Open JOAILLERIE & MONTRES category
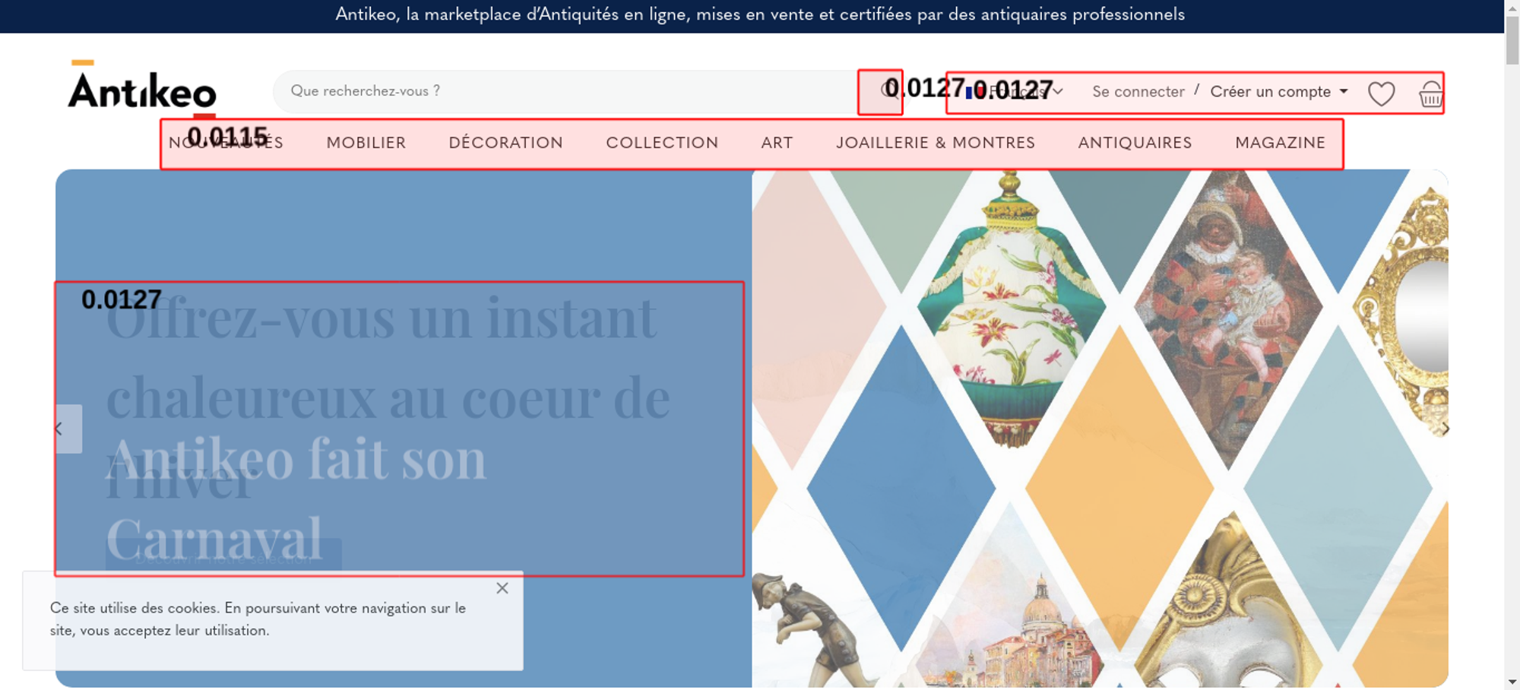 point(936,143)
